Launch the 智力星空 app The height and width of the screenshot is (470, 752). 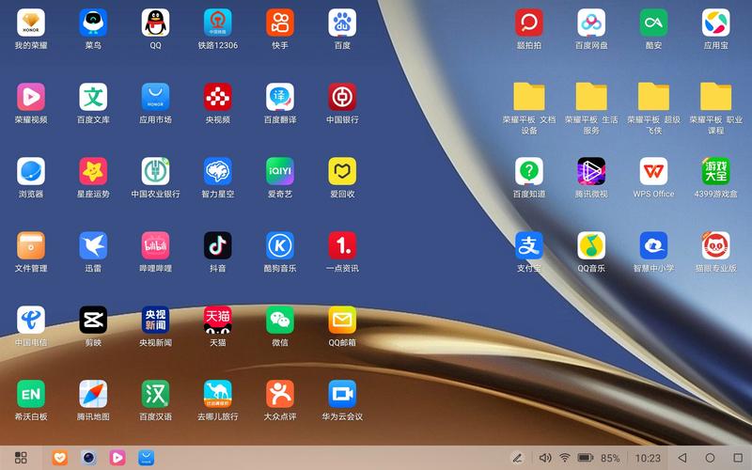pyautogui.click(x=218, y=171)
